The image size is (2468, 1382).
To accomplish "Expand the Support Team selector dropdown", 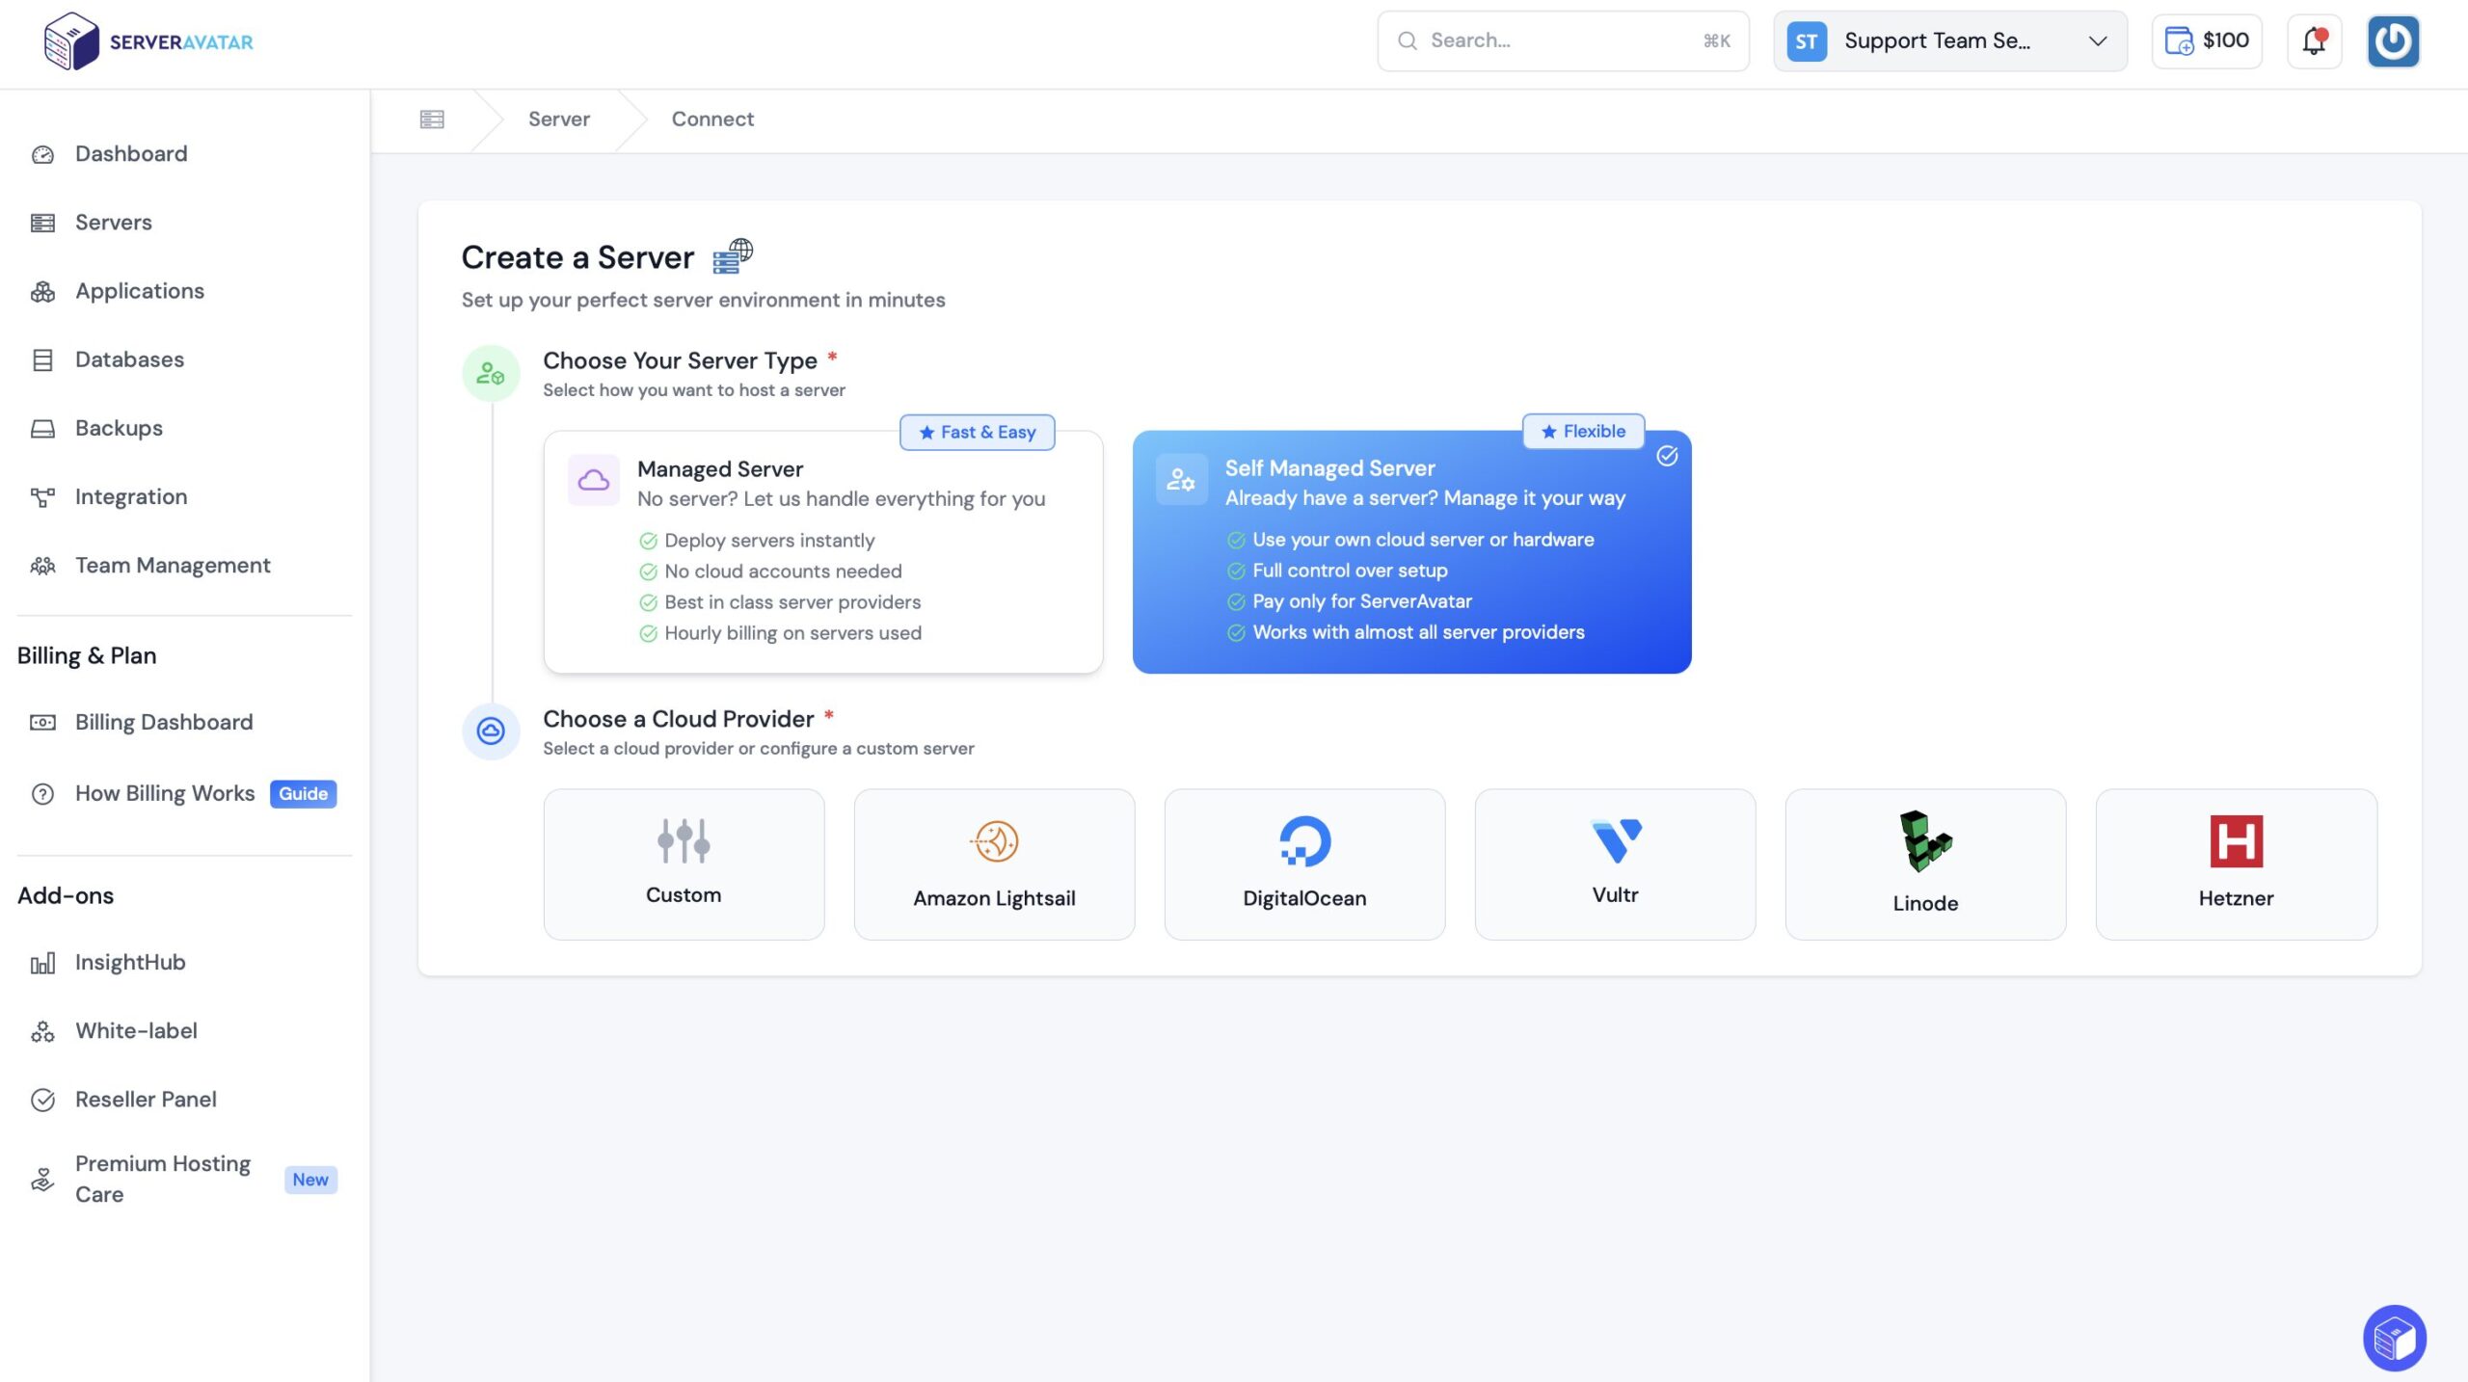I will click(1949, 41).
